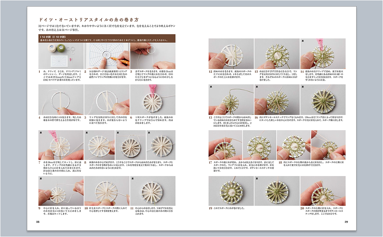Open the step 11 photo of finished white spoke wheel

tap(153, 191)
